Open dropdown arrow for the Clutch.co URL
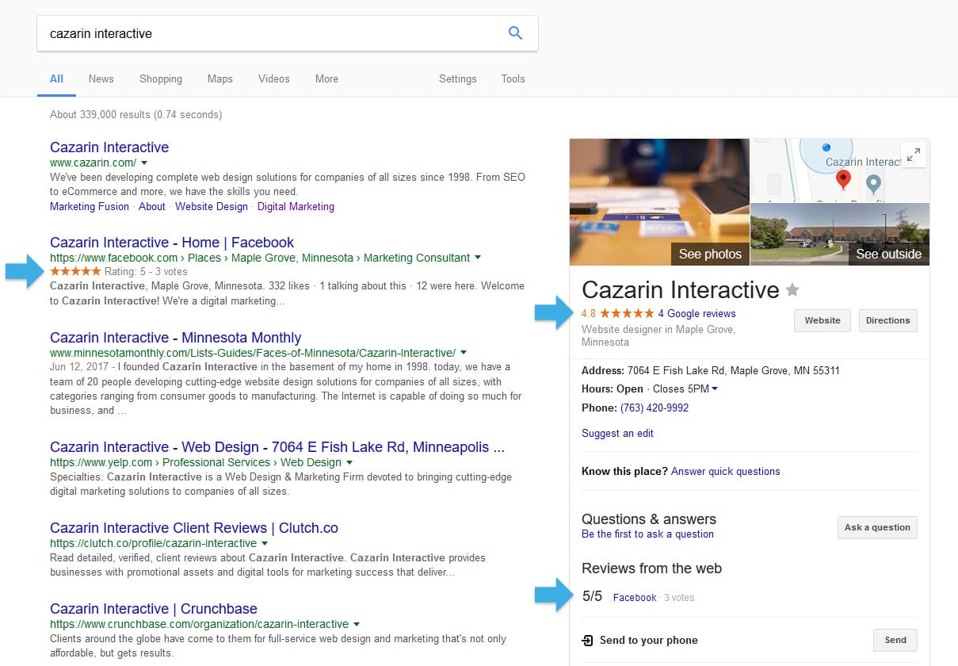The width and height of the screenshot is (958, 666). point(264,543)
